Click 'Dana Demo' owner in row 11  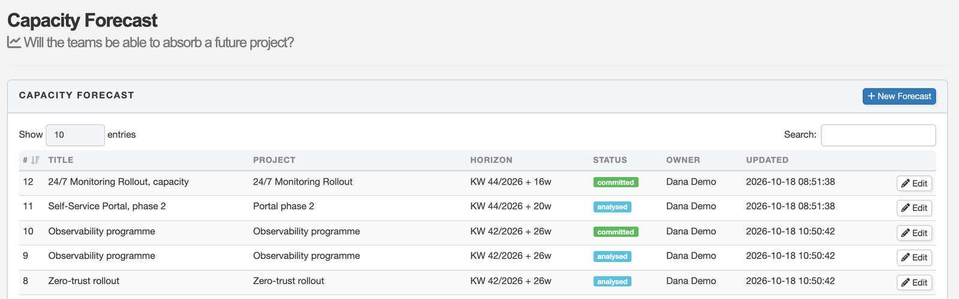[691, 206]
